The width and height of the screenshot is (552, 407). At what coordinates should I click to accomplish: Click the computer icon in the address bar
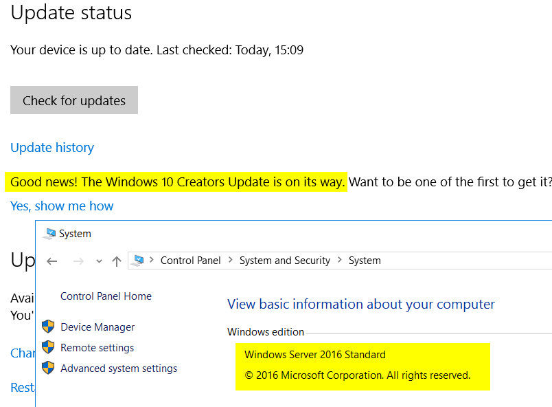pos(137,261)
